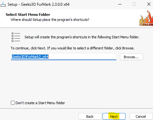The height and width of the screenshot is (120, 153).
Task: Cancel the FurMark setup
Action: pyautogui.click(x=141, y=117)
